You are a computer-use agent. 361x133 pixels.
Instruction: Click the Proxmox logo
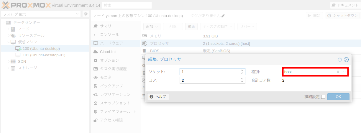click(26, 5)
